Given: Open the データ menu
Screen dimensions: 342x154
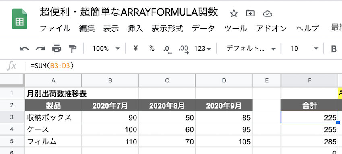Looking at the screenshot, I should (203, 29).
